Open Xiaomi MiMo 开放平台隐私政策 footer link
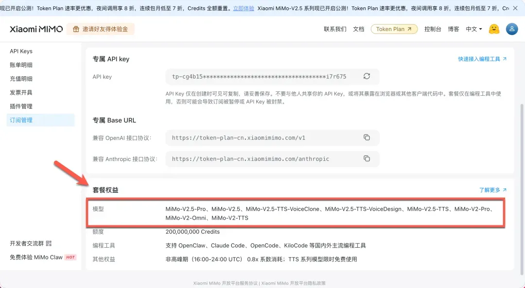Viewport: 525px width, 288px height. [293, 283]
